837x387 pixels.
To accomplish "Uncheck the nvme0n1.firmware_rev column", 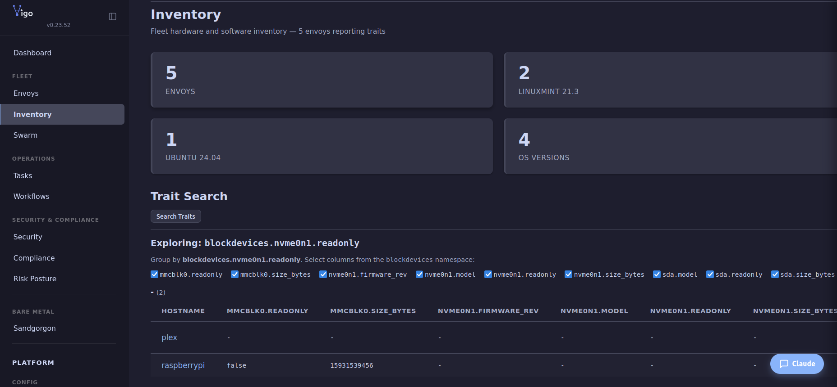I will click(x=323, y=274).
